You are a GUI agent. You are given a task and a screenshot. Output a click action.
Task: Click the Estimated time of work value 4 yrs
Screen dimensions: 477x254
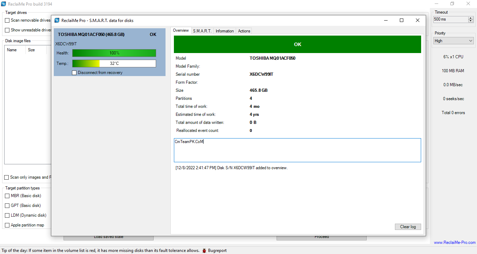254,114
